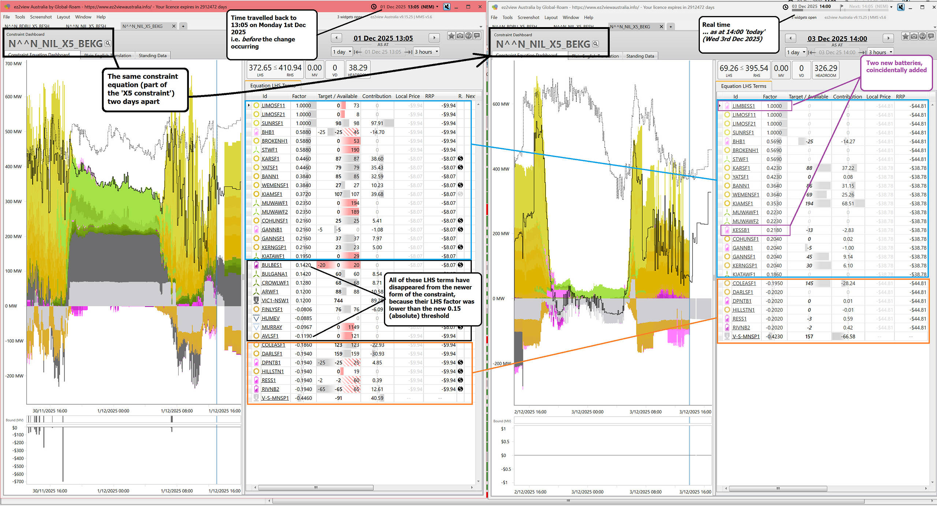Click magnifier icon beside left constraint name
Viewport: 937px width, 506px height.
click(x=108, y=44)
